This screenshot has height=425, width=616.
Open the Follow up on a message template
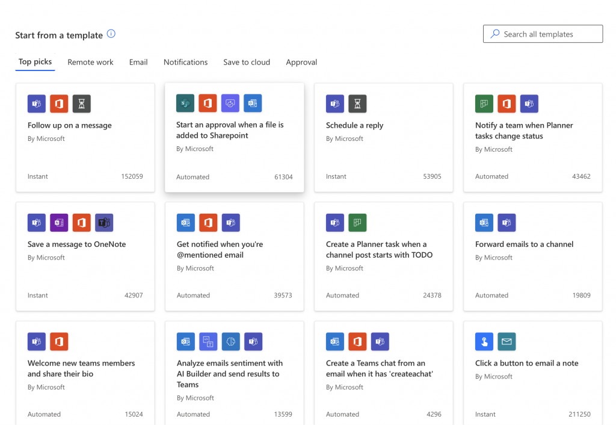click(x=85, y=138)
